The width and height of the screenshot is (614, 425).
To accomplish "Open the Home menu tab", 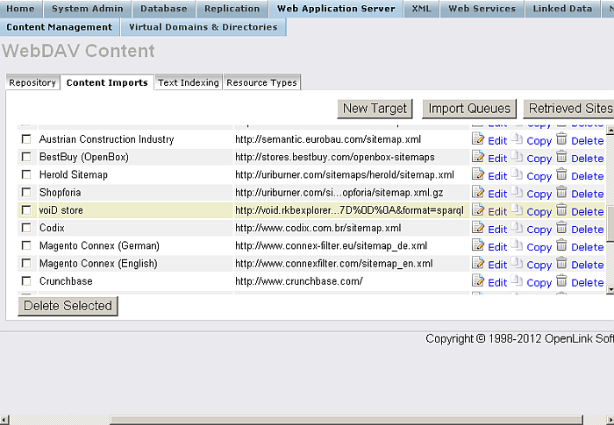I will click(x=20, y=9).
